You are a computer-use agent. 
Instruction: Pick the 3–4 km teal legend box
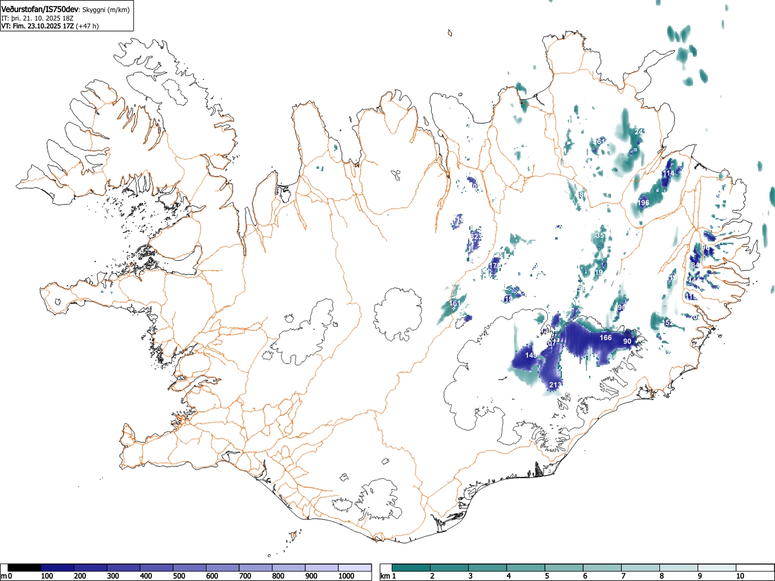tap(488, 568)
